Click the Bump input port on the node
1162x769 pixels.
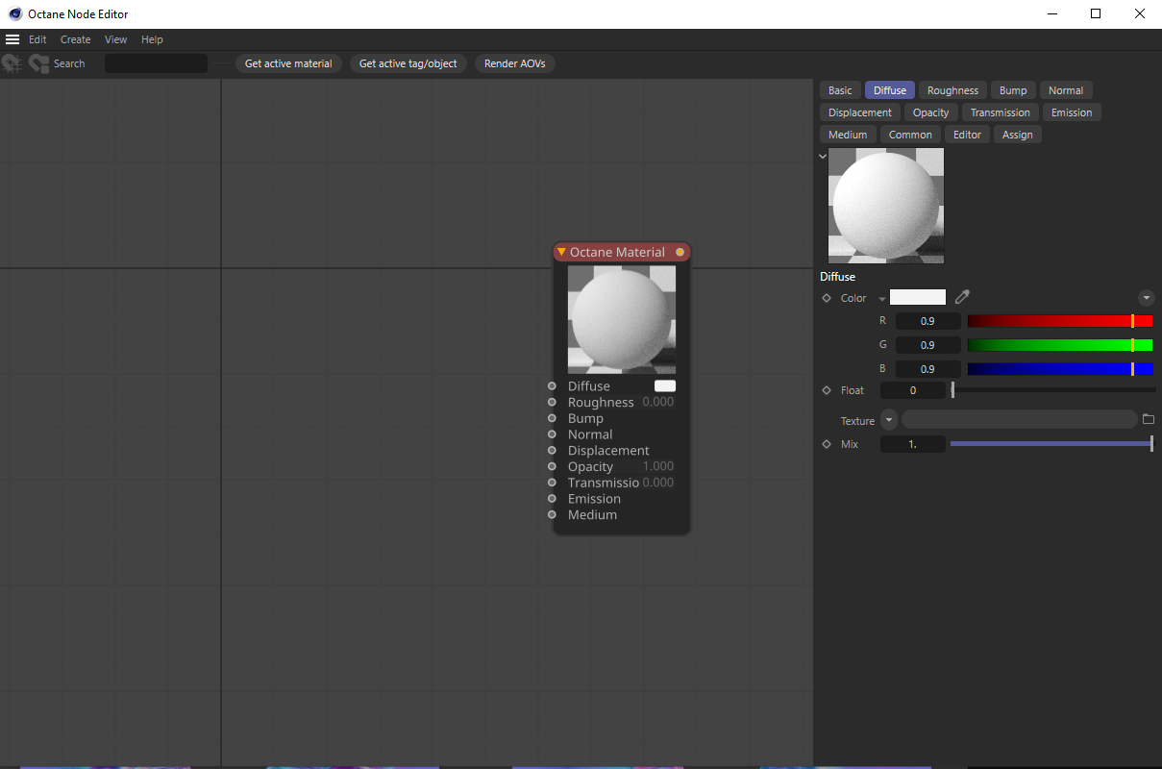[552, 418]
